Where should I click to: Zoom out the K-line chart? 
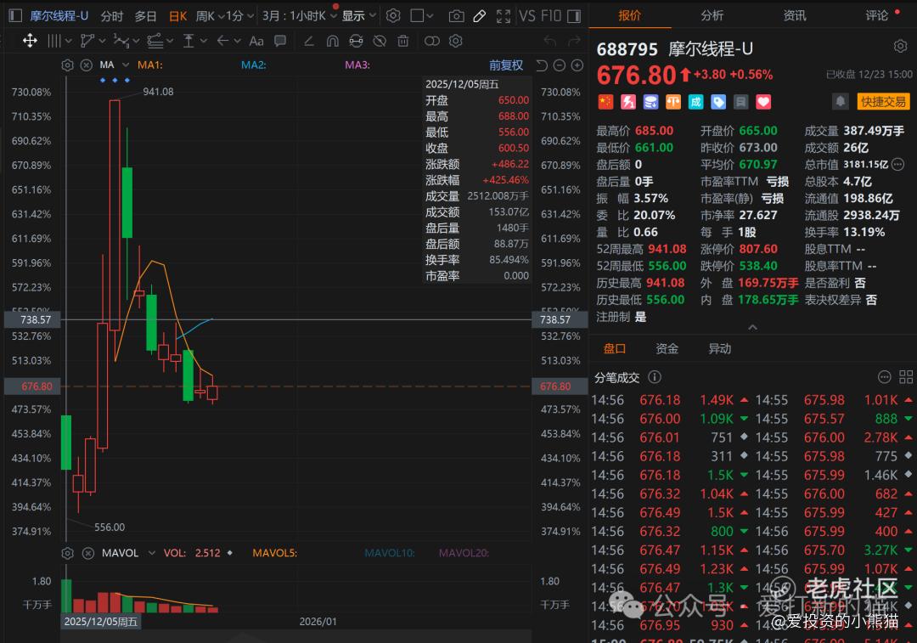point(559,65)
